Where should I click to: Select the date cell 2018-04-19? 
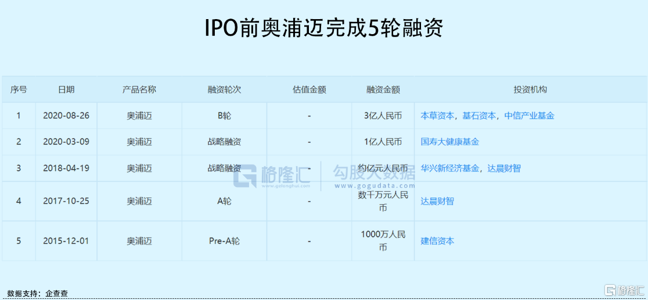click(66, 168)
